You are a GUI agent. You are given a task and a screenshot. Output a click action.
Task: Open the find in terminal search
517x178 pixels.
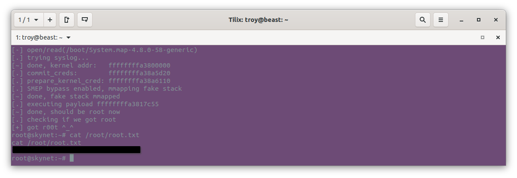click(x=423, y=20)
